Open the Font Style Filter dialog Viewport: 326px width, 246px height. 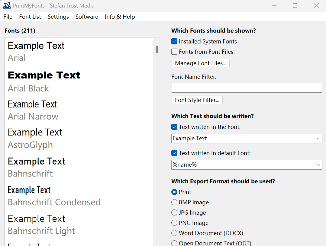click(197, 100)
